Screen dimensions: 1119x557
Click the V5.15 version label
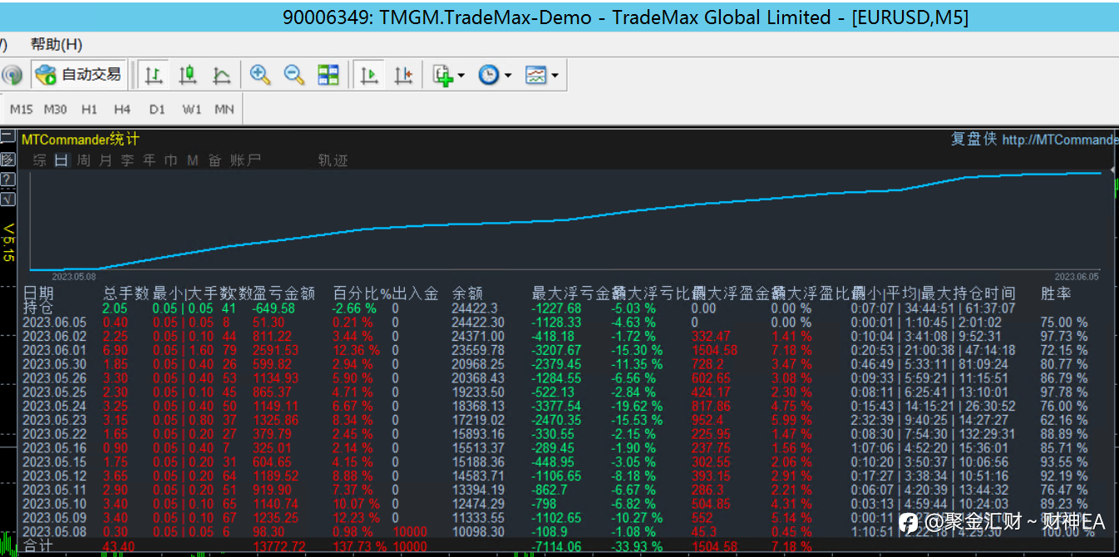click(8, 242)
